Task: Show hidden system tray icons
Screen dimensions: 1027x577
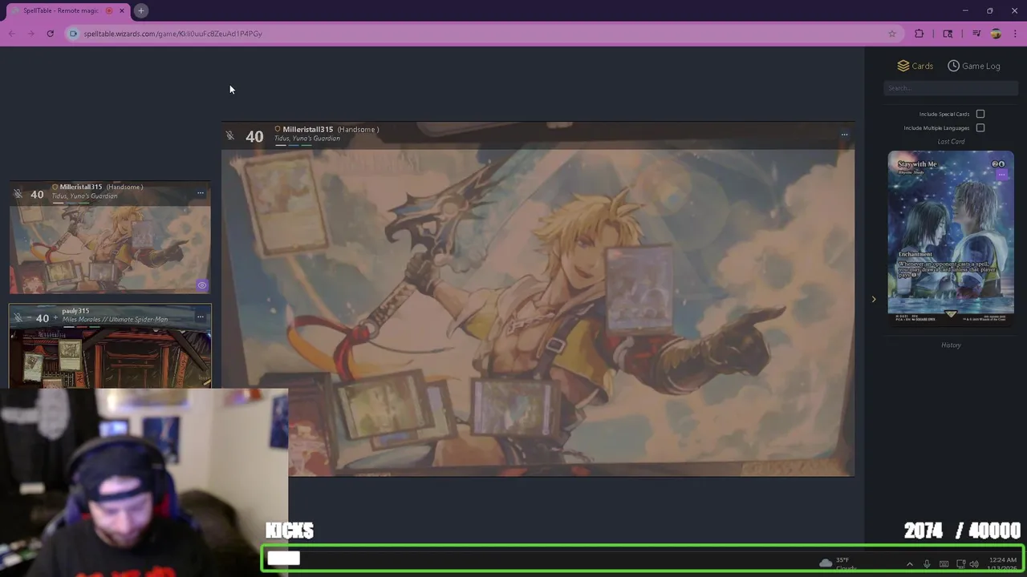Action: coord(909,564)
